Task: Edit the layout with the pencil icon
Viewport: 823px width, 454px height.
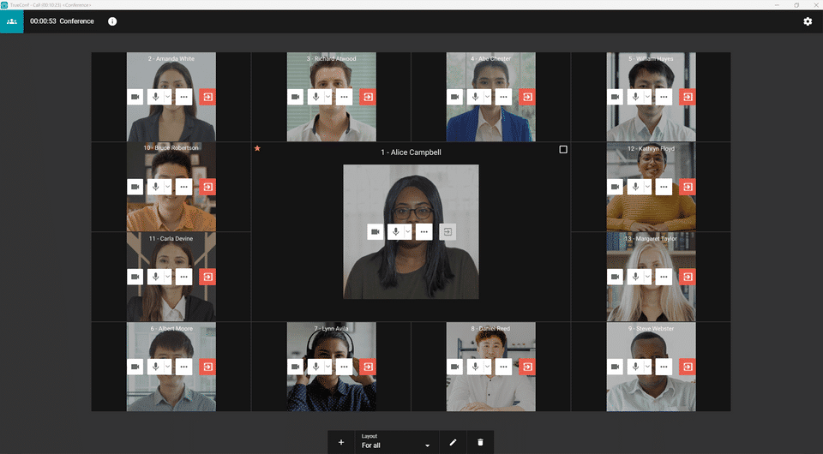Action: (x=453, y=443)
